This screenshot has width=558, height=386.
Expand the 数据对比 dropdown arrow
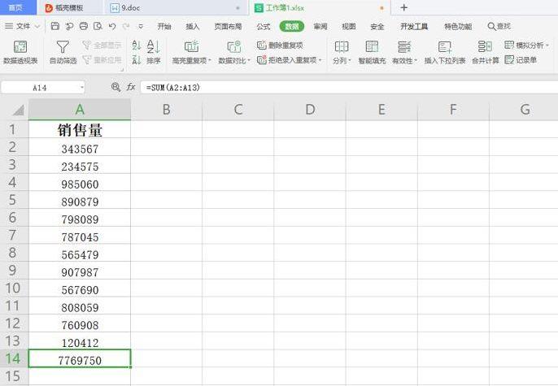249,60
